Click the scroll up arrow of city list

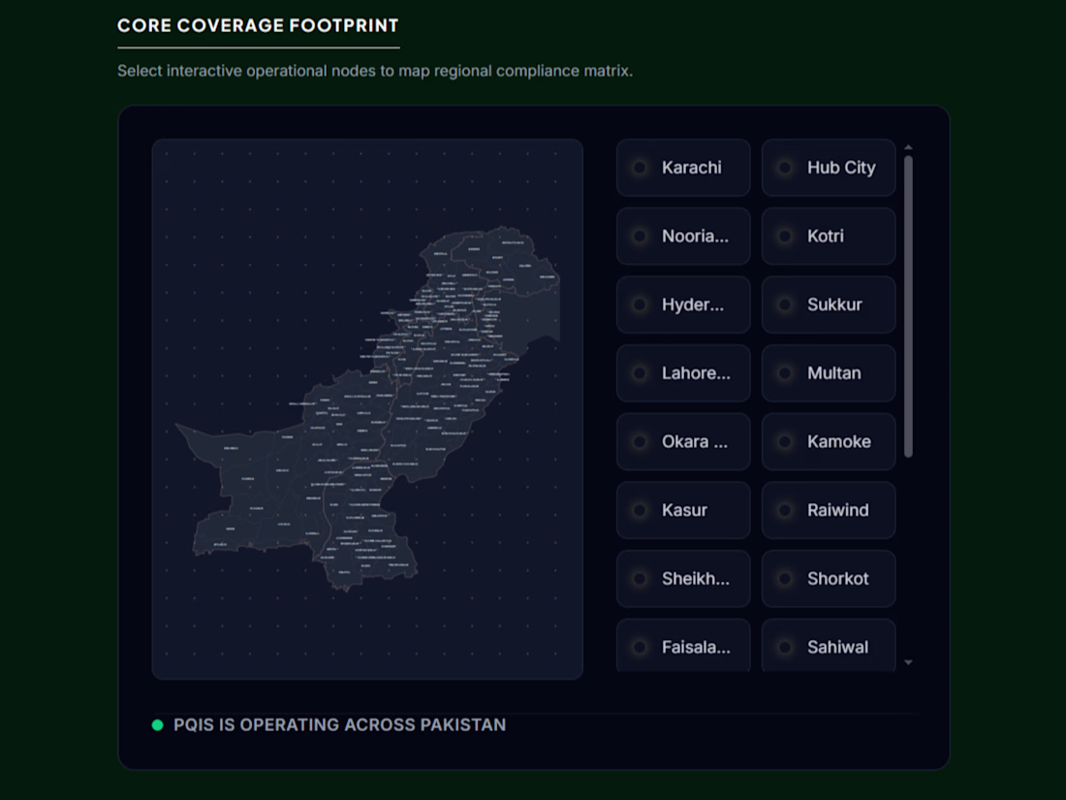(x=908, y=147)
